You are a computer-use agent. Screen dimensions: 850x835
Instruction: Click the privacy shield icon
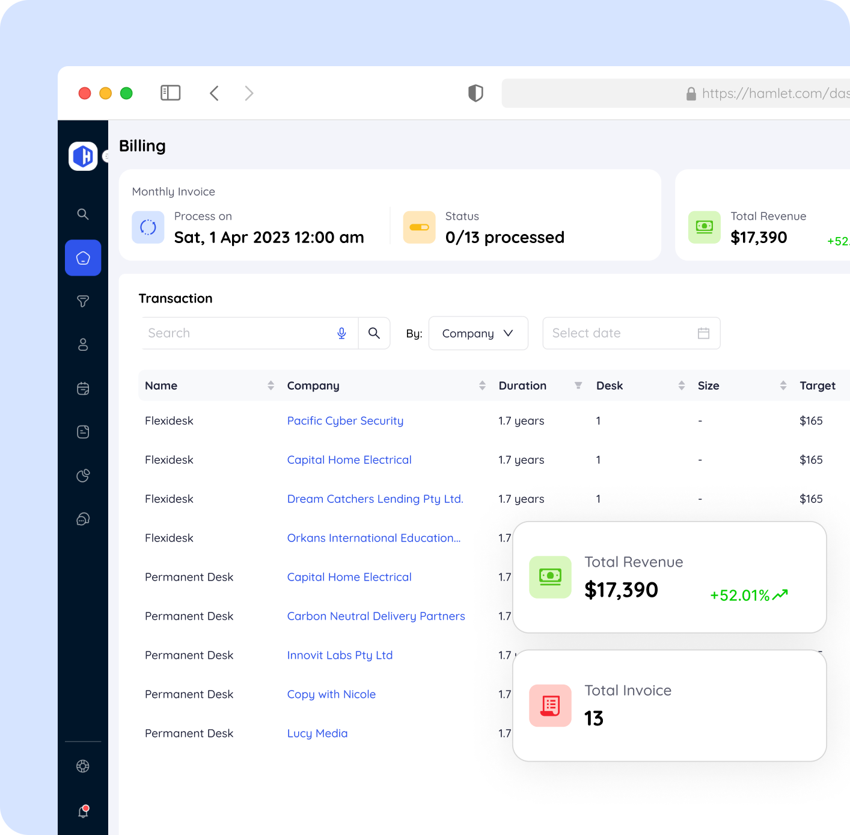475,93
